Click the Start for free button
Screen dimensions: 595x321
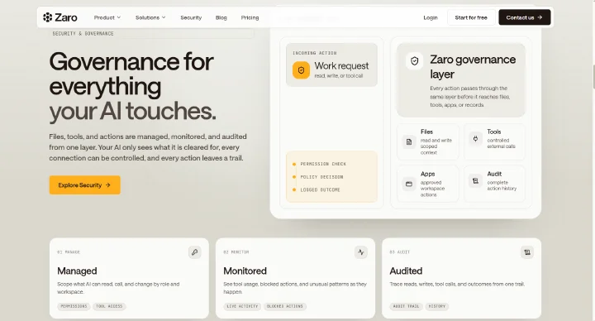pyautogui.click(x=471, y=17)
